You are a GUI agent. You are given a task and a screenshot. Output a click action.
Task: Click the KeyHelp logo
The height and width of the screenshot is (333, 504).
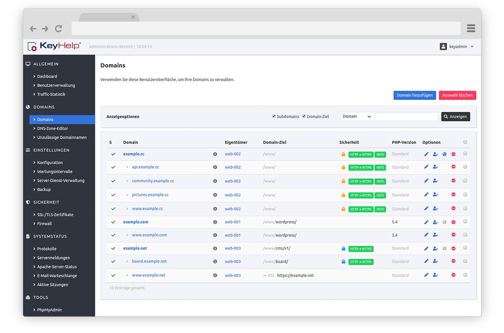pos(54,46)
